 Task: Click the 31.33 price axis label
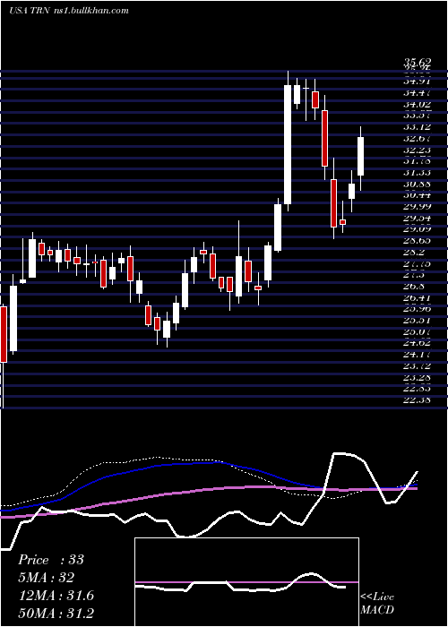tap(418, 173)
